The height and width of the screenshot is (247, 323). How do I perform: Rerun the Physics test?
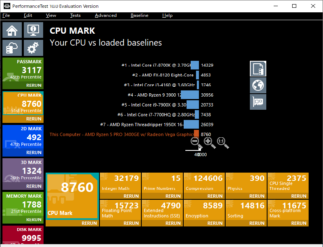point(257,196)
